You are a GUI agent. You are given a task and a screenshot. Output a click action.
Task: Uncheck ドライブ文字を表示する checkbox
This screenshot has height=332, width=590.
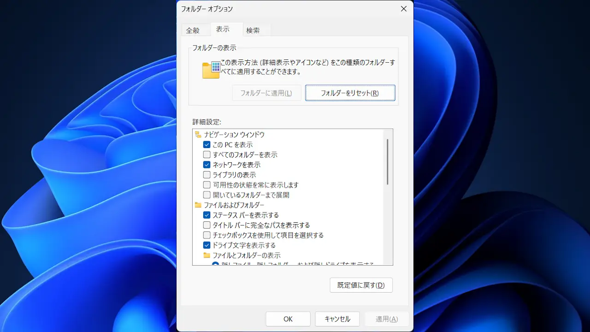point(206,245)
